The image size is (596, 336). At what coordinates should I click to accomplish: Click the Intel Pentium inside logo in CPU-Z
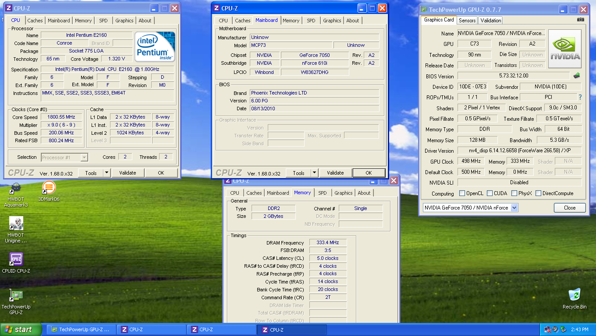(155, 46)
